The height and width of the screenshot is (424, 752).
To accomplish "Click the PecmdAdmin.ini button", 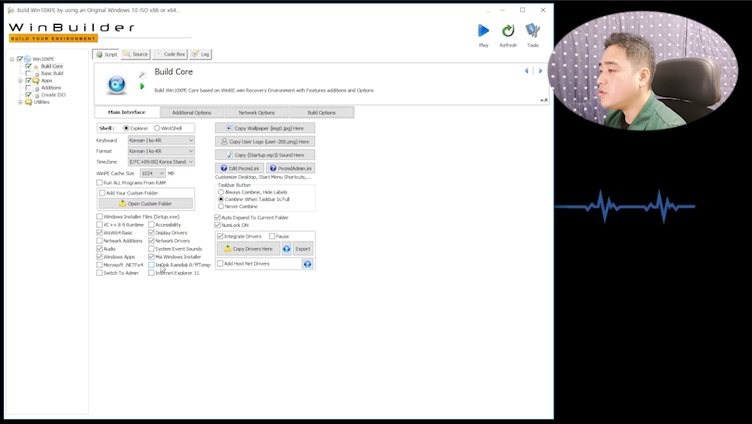I will pyautogui.click(x=290, y=168).
